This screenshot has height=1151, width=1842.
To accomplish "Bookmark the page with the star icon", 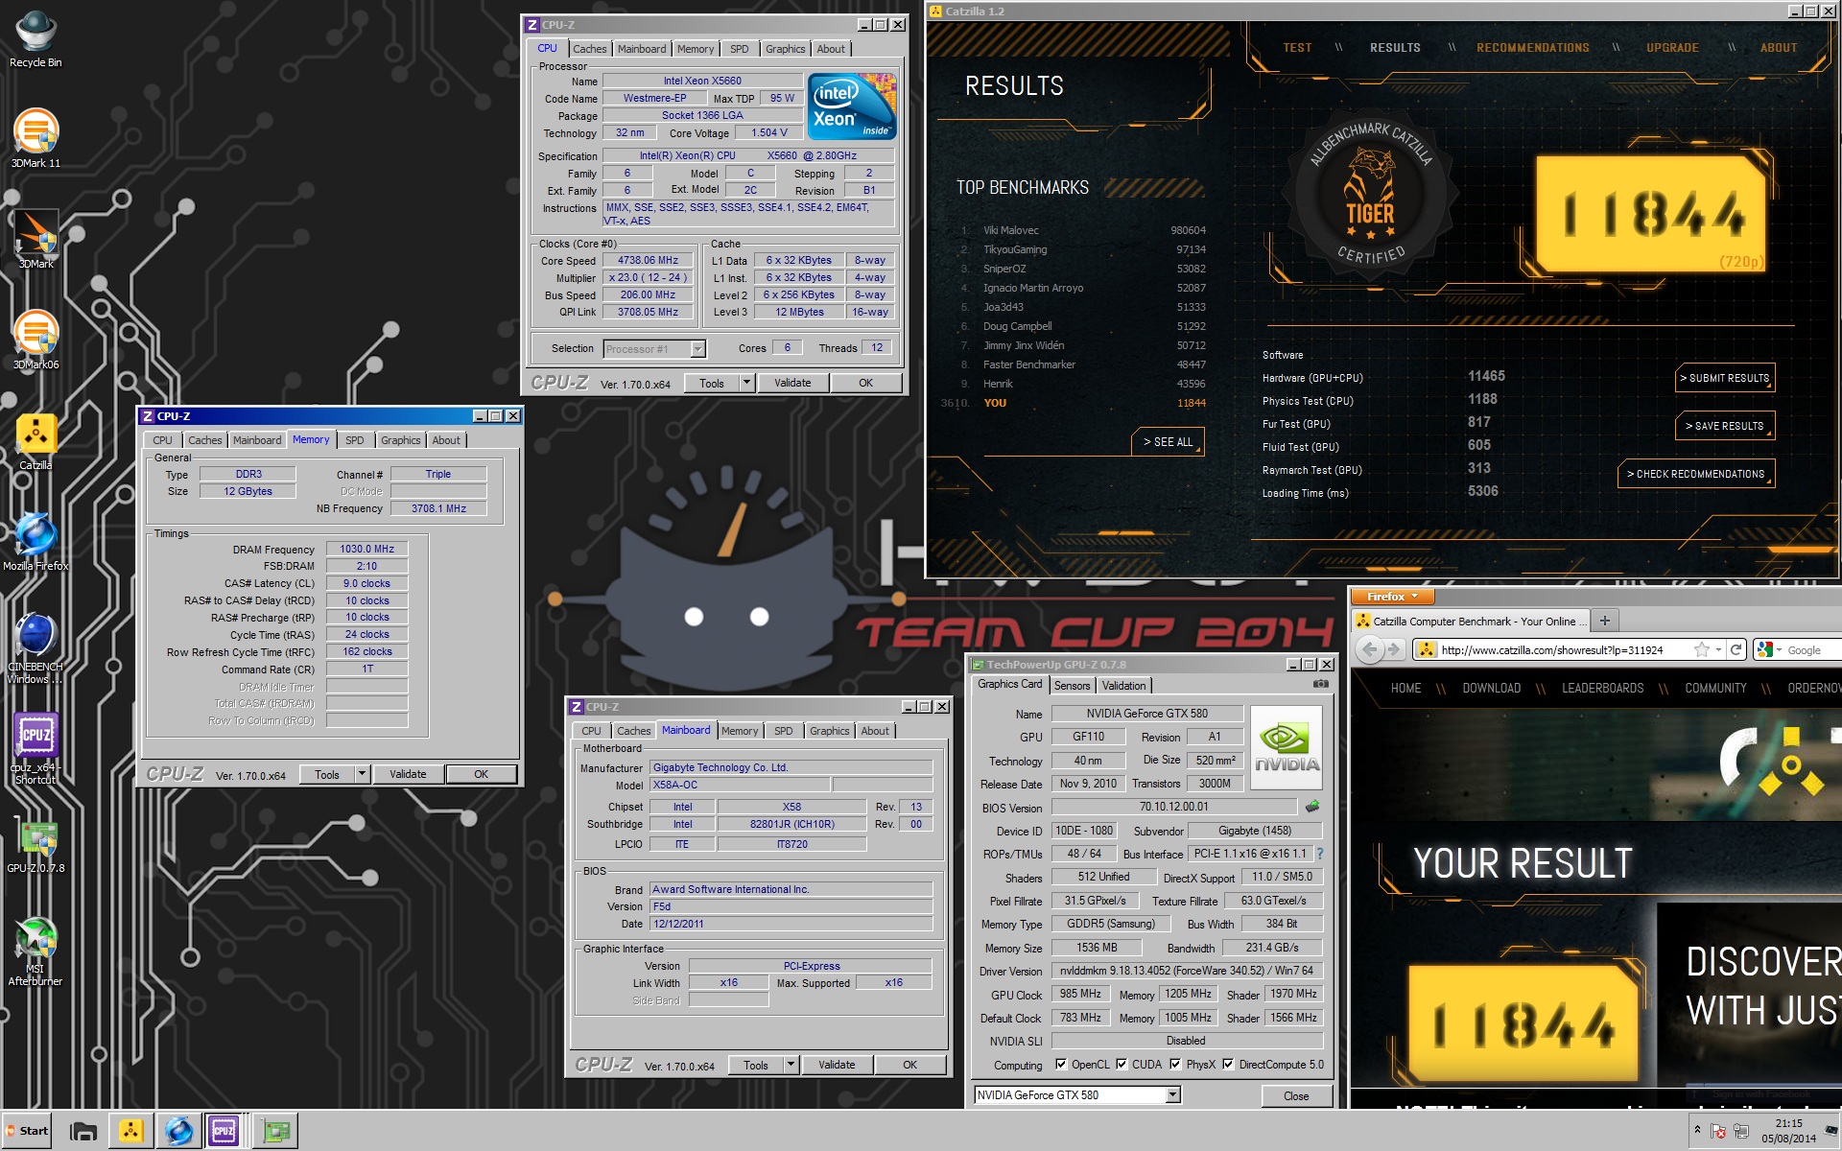I will tap(1702, 650).
